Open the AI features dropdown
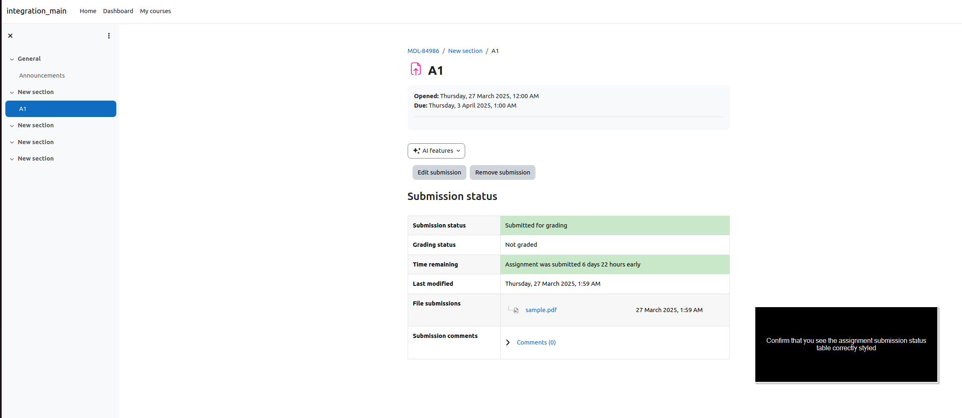Screen dimensions: 962x418 [x=436, y=151]
